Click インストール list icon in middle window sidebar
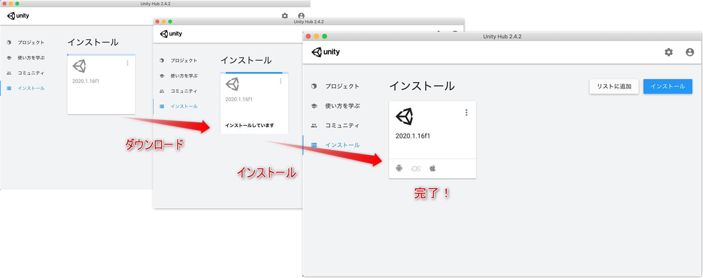The image size is (703, 278). pos(162,106)
